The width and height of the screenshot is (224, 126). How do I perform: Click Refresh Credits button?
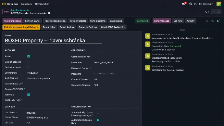point(78,21)
